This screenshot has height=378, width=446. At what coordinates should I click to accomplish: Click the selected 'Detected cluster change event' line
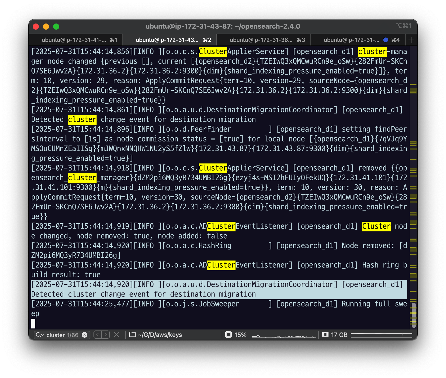(x=219, y=289)
